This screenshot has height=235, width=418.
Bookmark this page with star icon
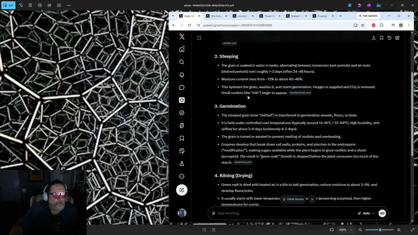pyautogui.click(x=362, y=25)
